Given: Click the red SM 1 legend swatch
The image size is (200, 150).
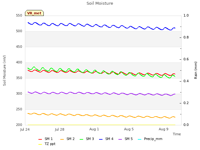Looking at the screenshot, I should tap(40, 139).
